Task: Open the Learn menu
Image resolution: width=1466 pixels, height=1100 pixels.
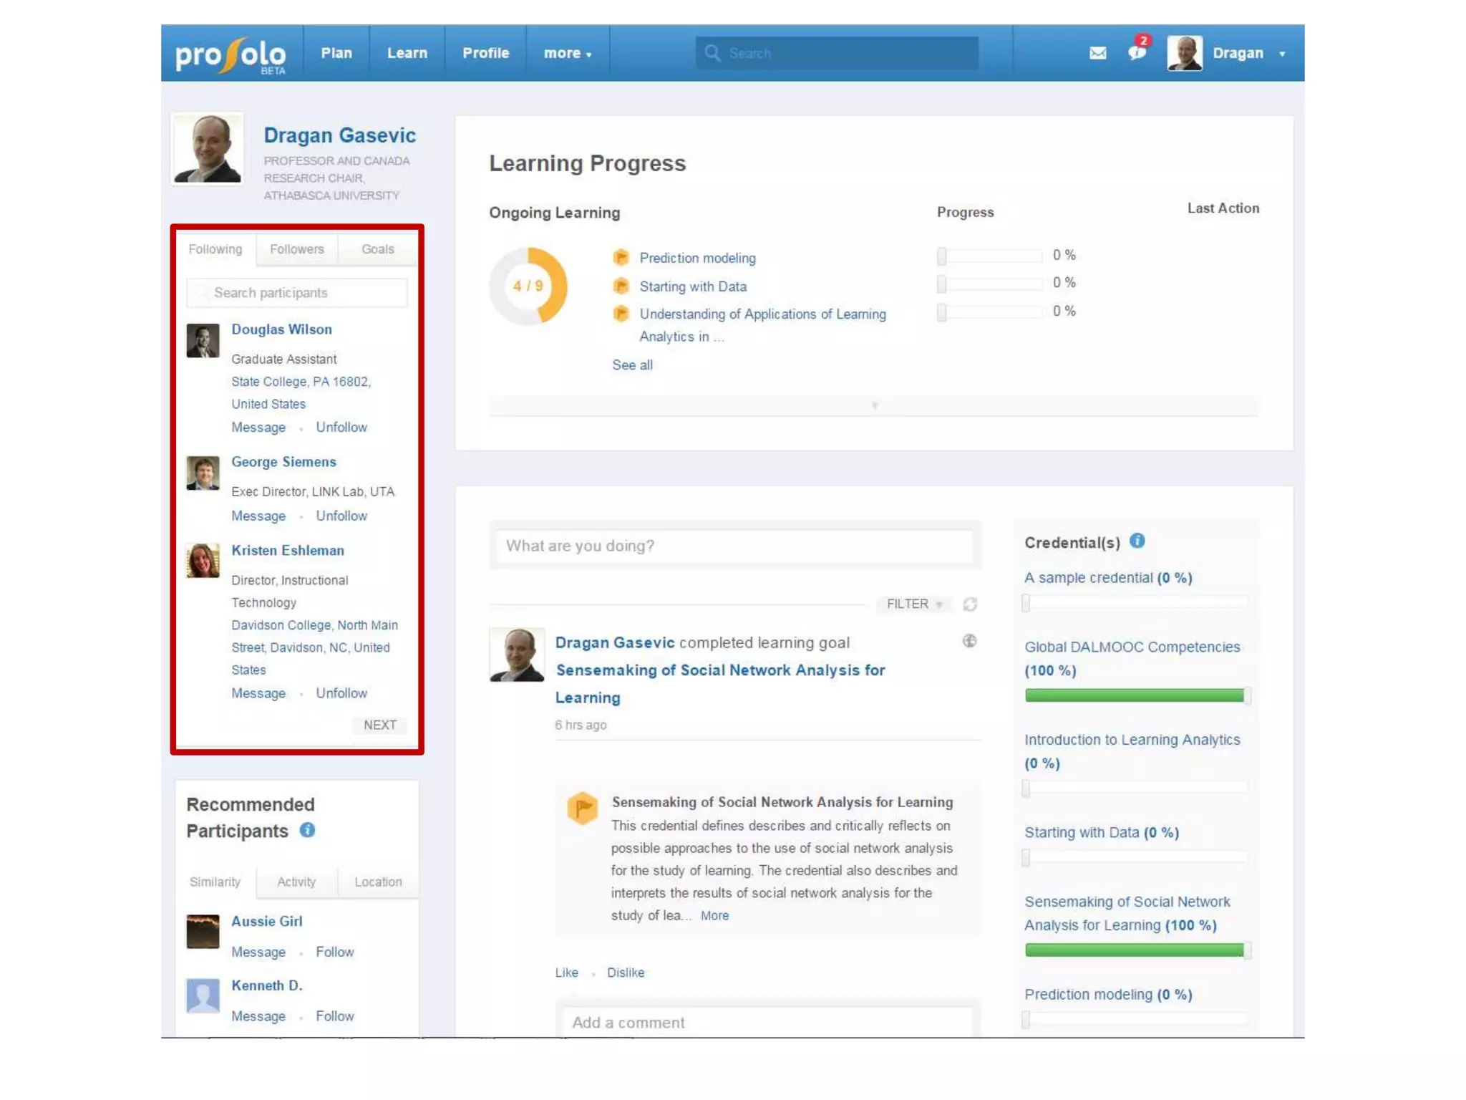Action: (407, 54)
